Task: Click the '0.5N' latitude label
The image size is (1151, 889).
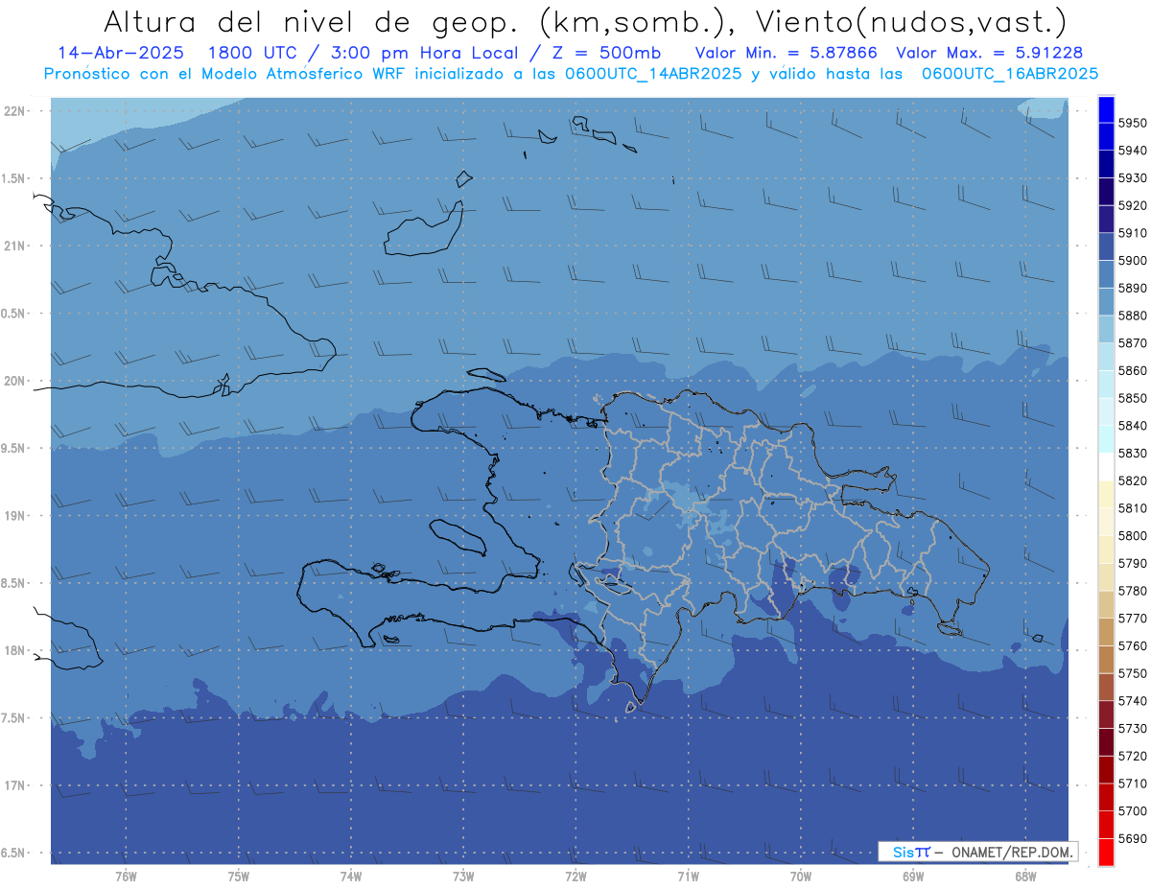Action: [13, 314]
